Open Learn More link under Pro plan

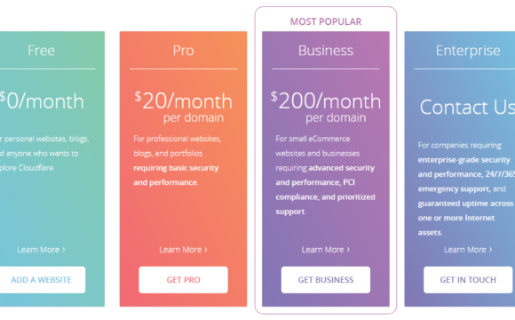coord(183,250)
